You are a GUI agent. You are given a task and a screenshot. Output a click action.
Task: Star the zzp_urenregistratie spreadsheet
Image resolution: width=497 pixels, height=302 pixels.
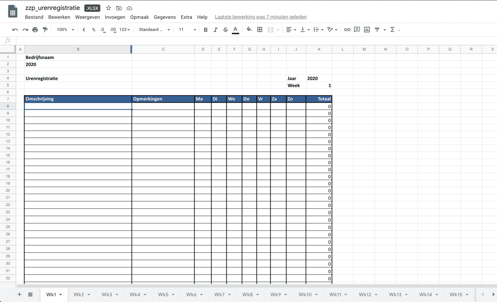[108, 8]
